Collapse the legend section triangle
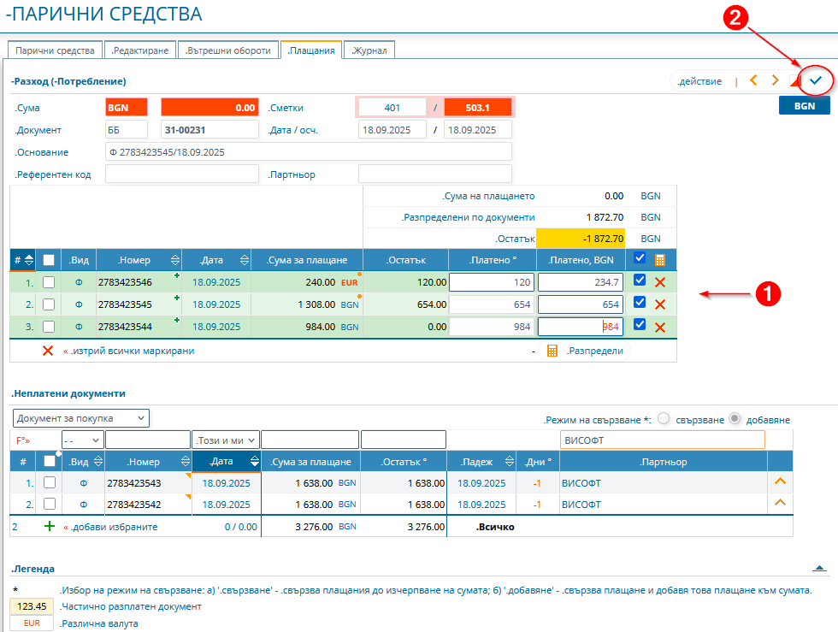This screenshot has height=632, width=838. coord(818,568)
